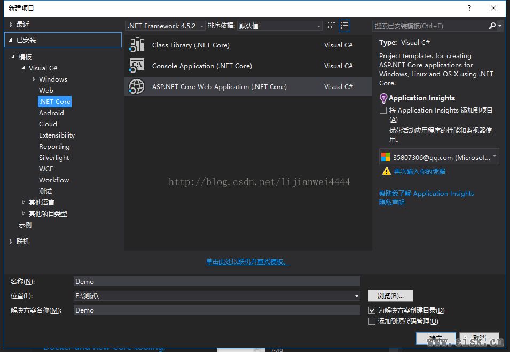Click the 浏览(B)... browse button

(x=390, y=296)
